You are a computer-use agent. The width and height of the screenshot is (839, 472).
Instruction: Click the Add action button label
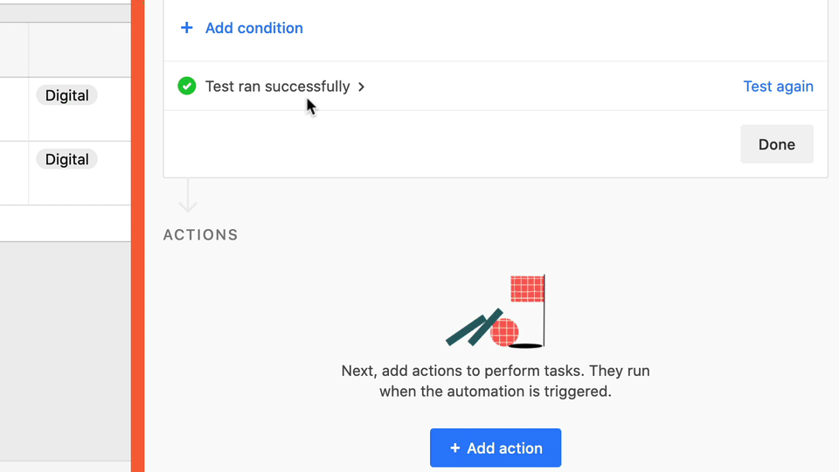504,448
